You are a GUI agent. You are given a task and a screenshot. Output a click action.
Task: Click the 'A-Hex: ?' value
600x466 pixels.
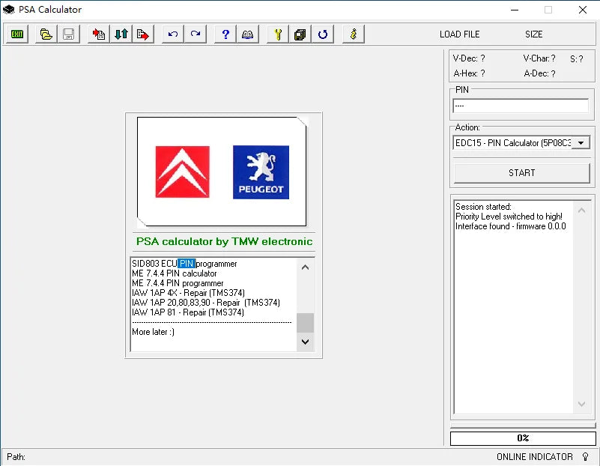(x=469, y=73)
